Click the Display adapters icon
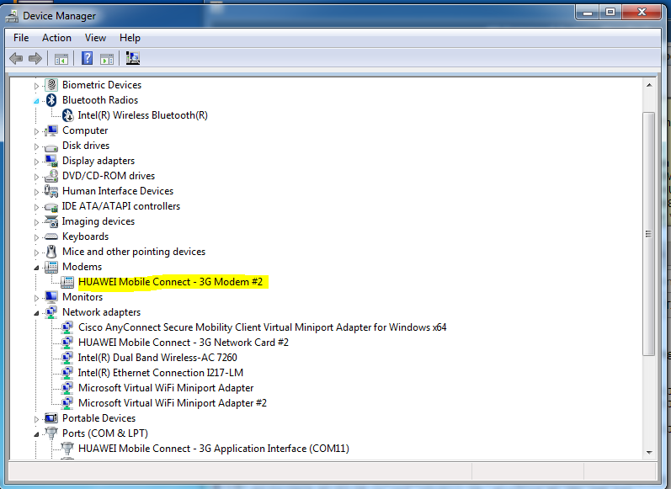The width and height of the screenshot is (671, 489). click(x=51, y=161)
